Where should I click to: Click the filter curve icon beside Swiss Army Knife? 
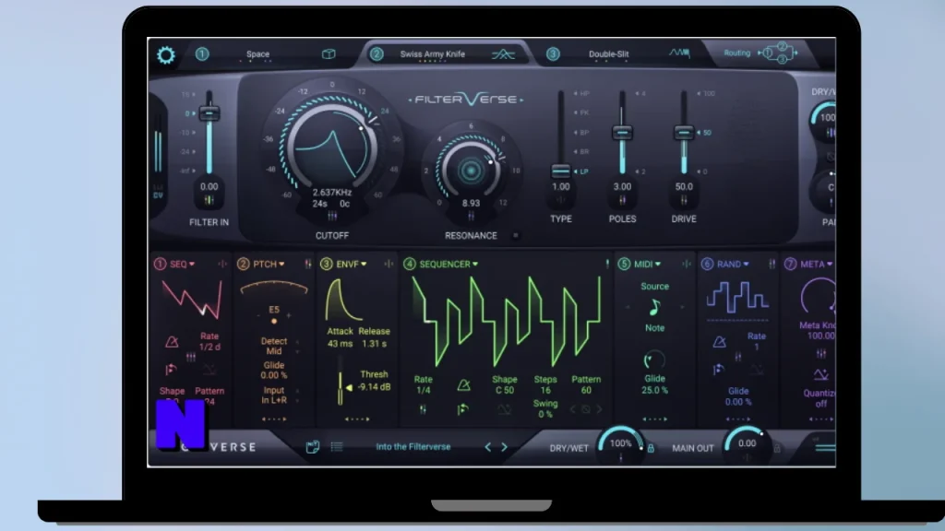pos(503,54)
